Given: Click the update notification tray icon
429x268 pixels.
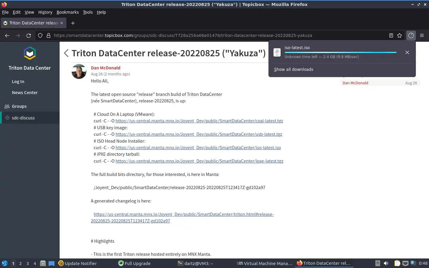Looking at the screenshot, I should [413, 263].
